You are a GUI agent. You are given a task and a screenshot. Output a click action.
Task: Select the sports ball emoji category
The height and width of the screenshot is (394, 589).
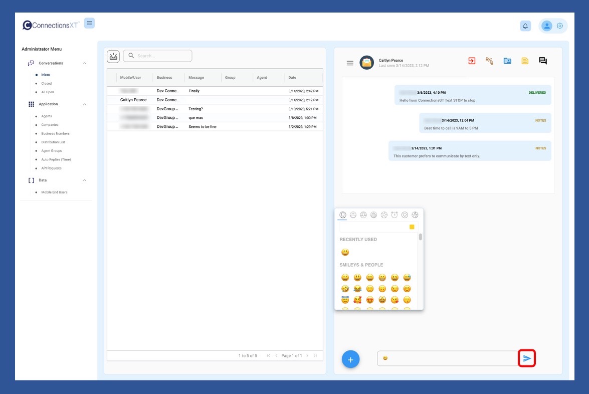(x=384, y=215)
